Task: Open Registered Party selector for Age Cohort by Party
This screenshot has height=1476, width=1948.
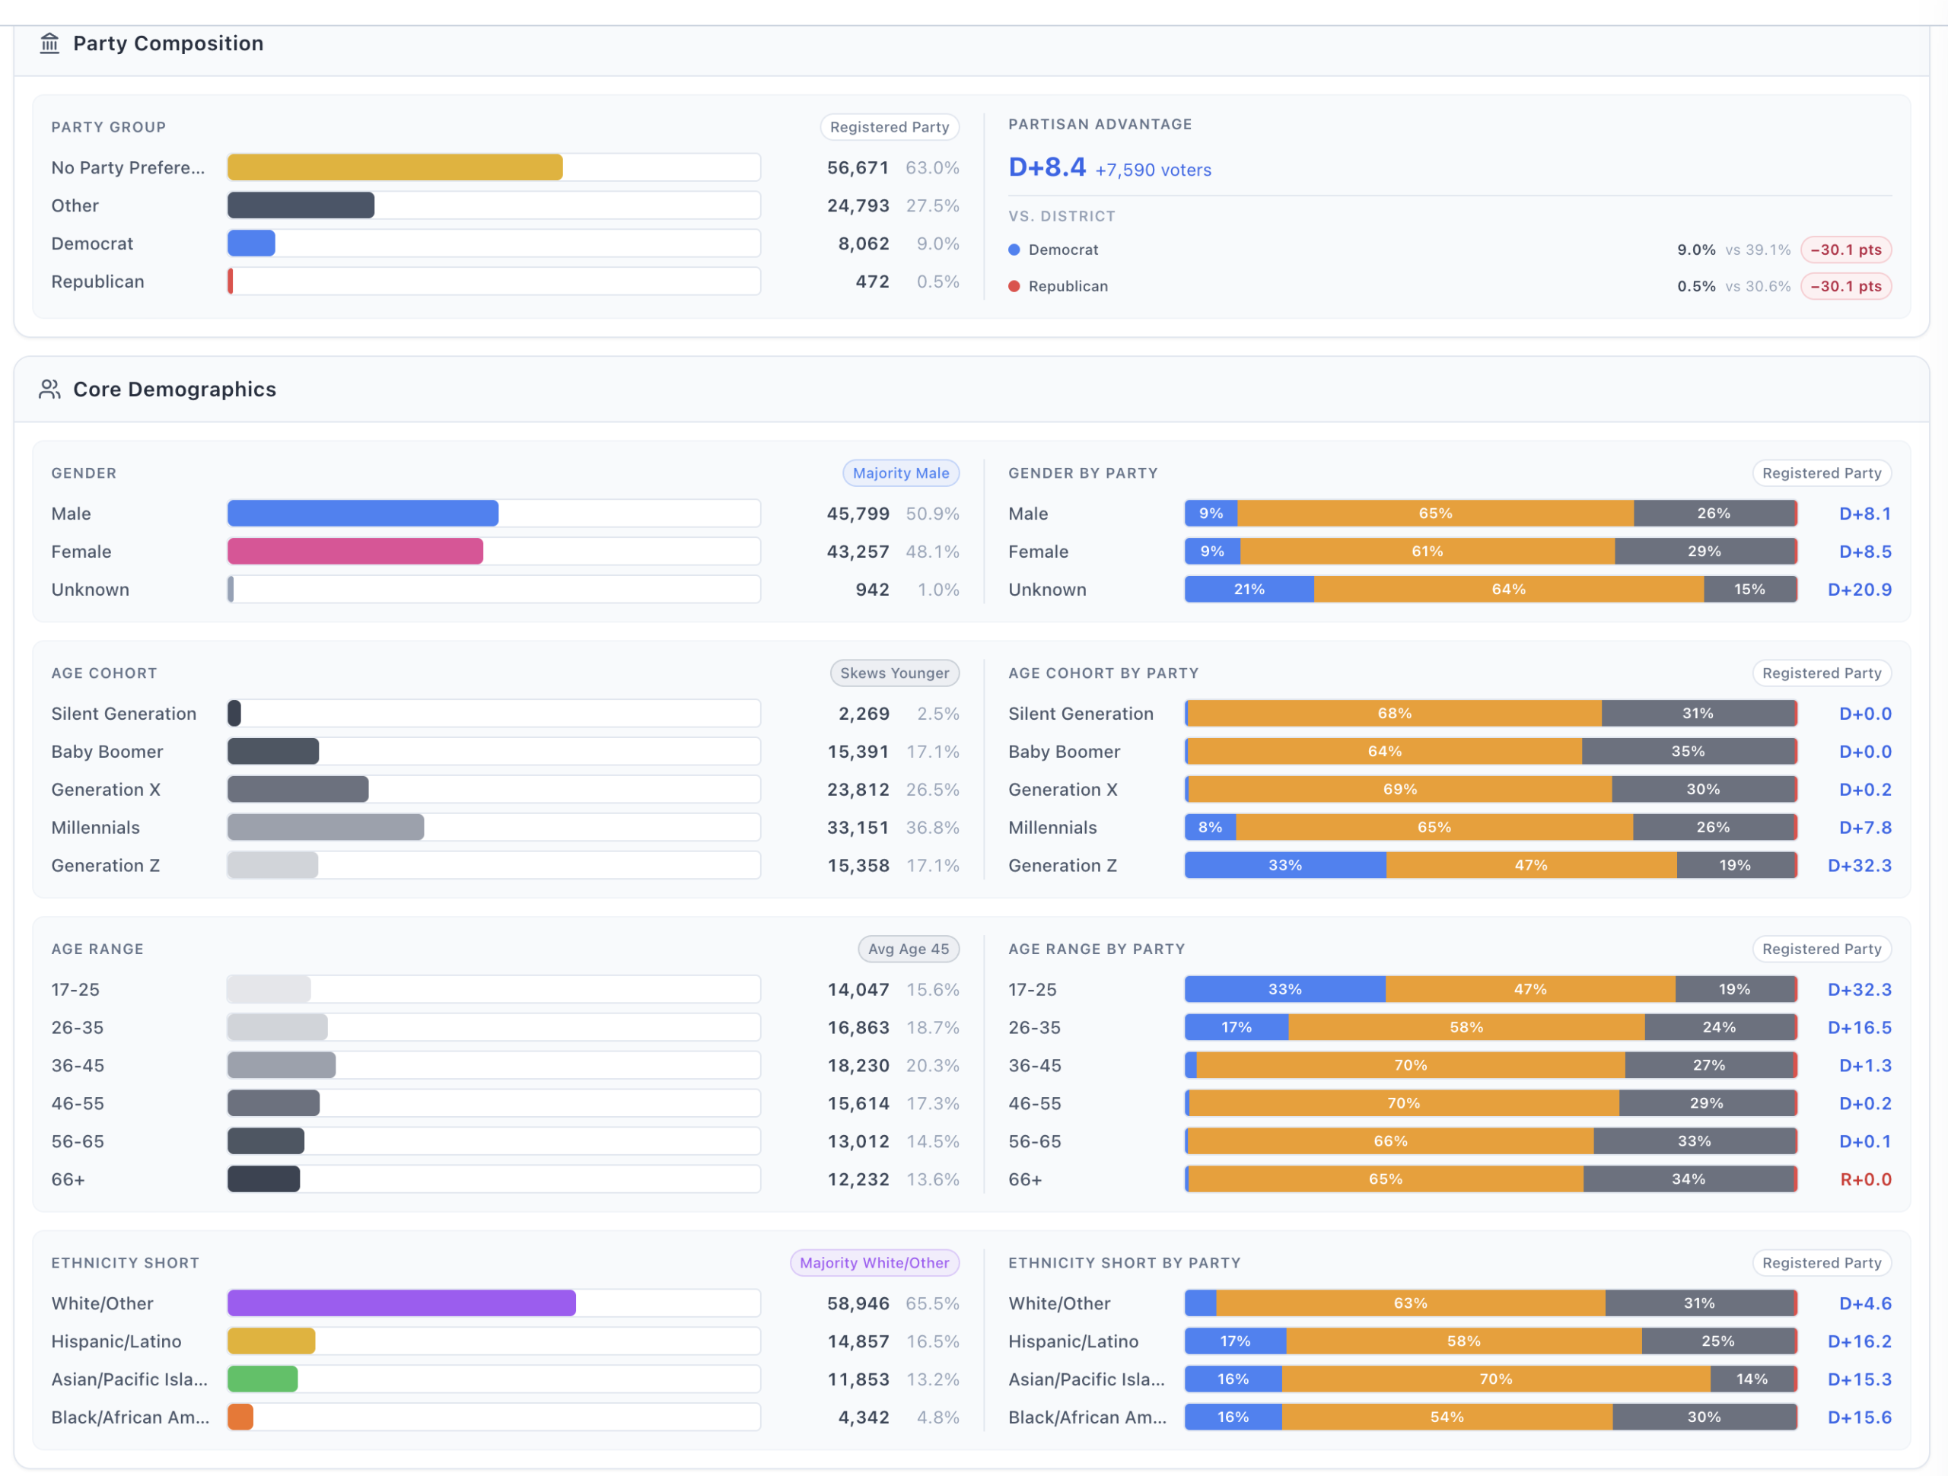Action: pyautogui.click(x=1821, y=673)
